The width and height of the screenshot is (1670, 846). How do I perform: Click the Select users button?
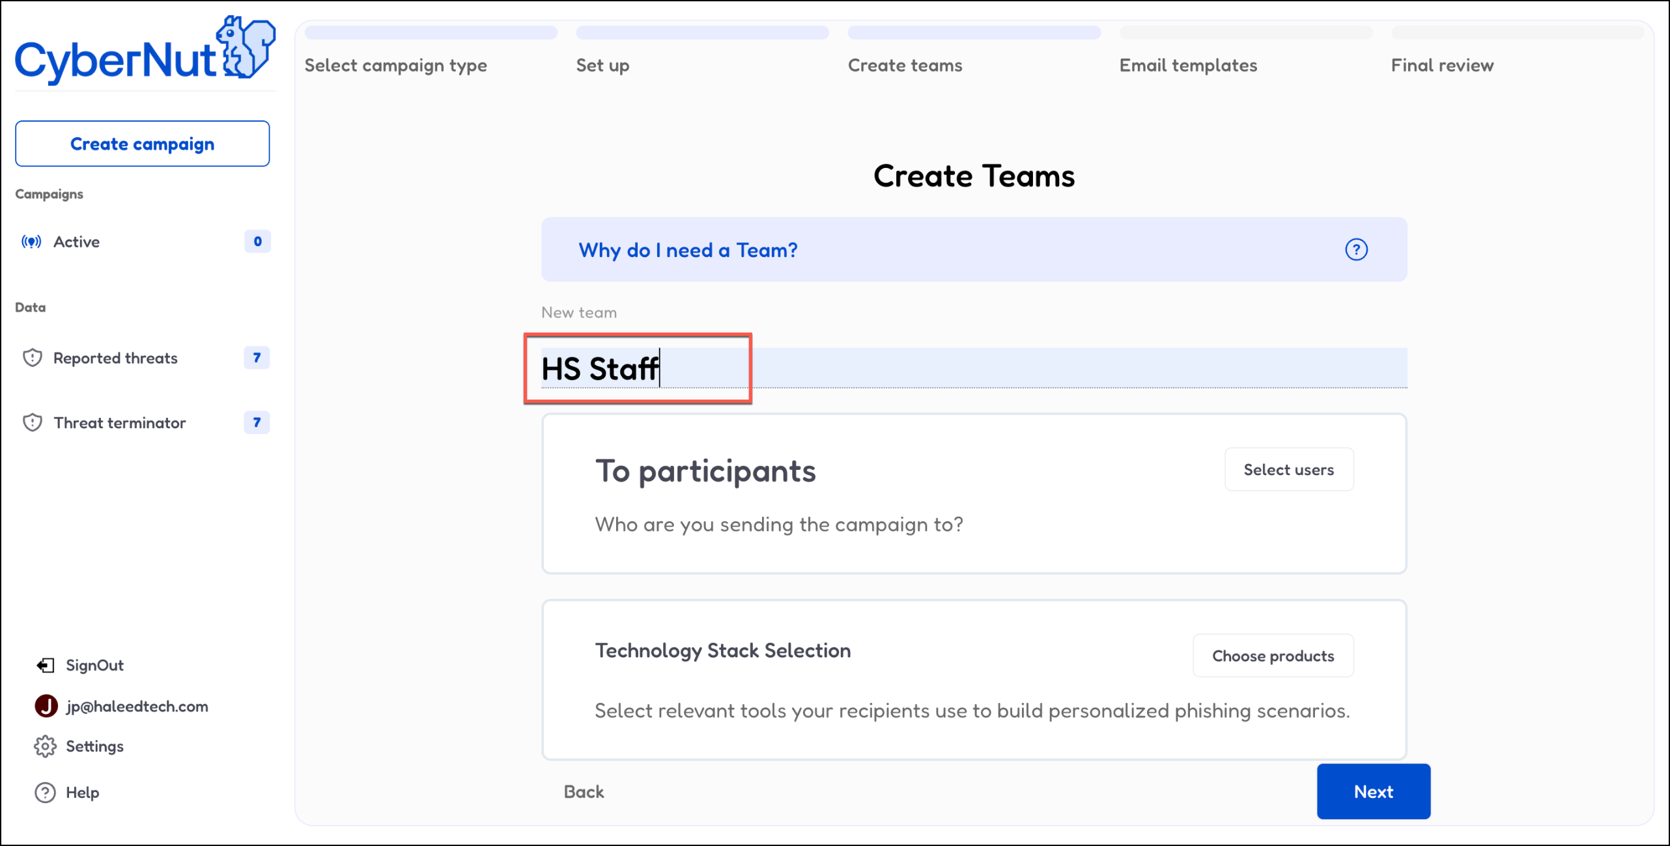tap(1288, 470)
